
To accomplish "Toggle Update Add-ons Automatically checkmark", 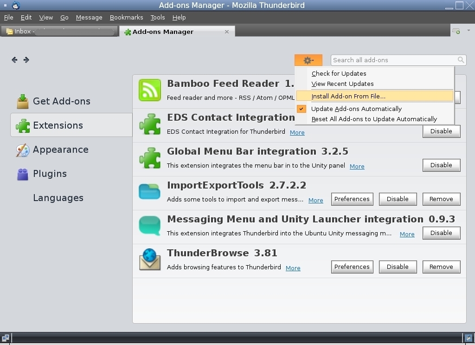I will 302,109.
